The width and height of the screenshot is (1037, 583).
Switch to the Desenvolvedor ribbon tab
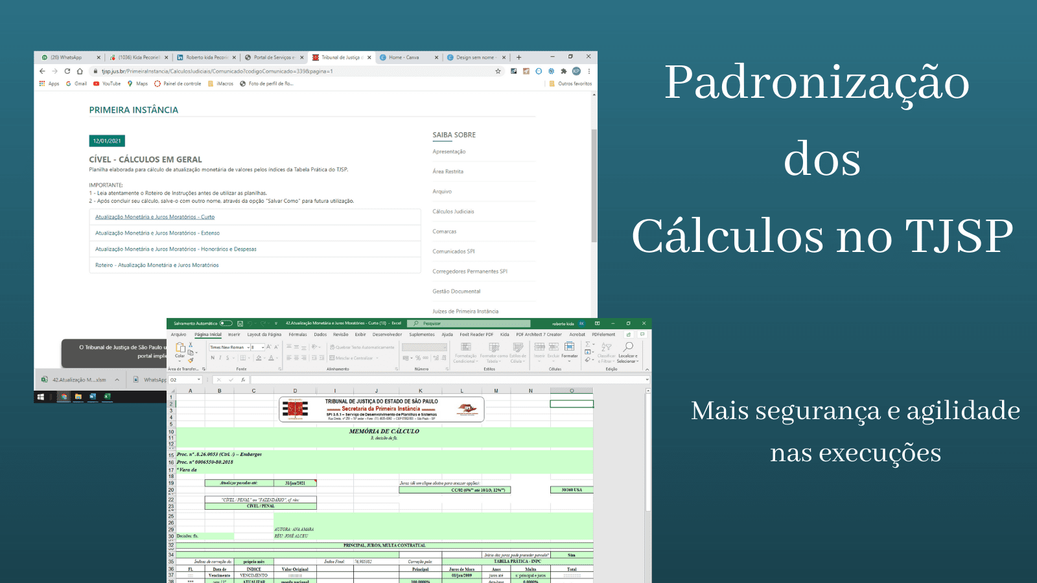(387, 334)
